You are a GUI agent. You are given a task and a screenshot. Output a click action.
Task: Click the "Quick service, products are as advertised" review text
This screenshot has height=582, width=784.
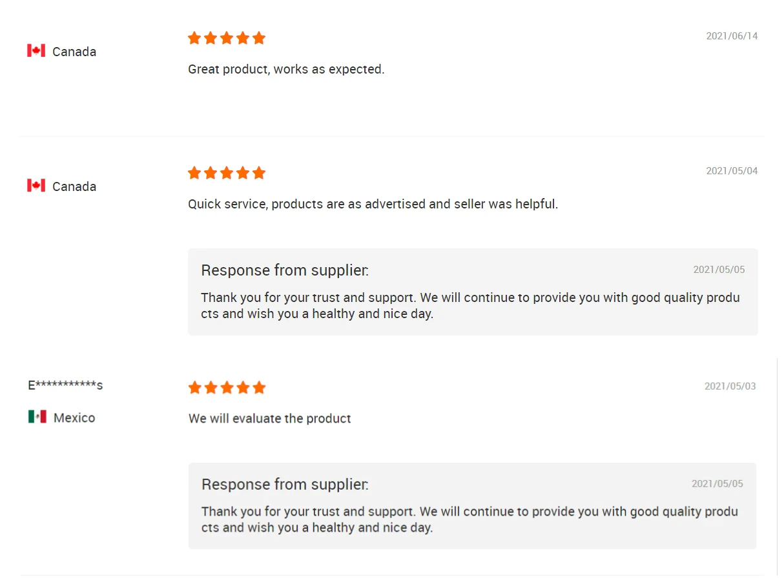click(373, 204)
